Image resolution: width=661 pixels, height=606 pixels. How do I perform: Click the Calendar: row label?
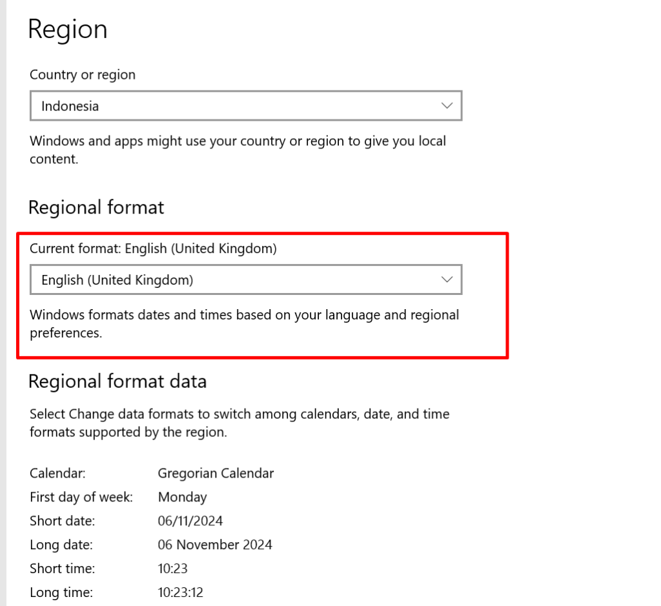[x=57, y=473]
